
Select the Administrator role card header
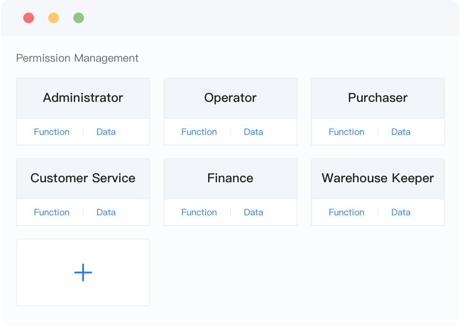(x=83, y=98)
